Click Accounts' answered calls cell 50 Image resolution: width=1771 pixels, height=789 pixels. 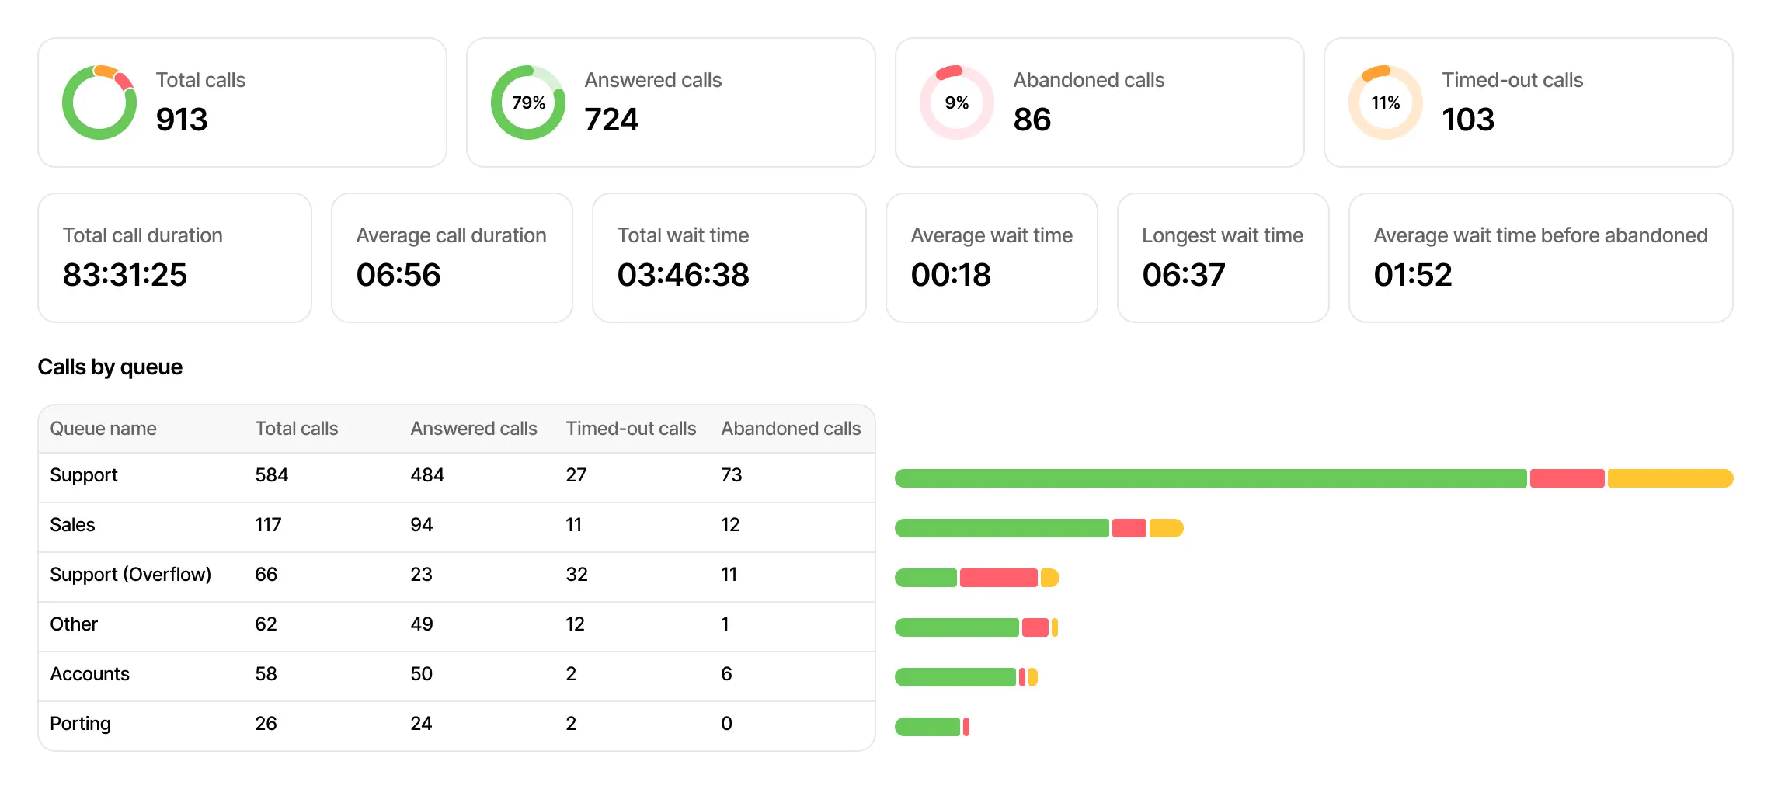[422, 674]
